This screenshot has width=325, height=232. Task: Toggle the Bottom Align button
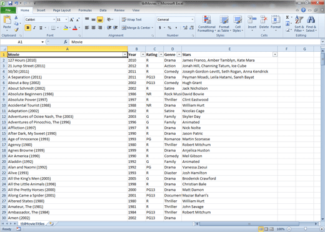tap(100, 20)
